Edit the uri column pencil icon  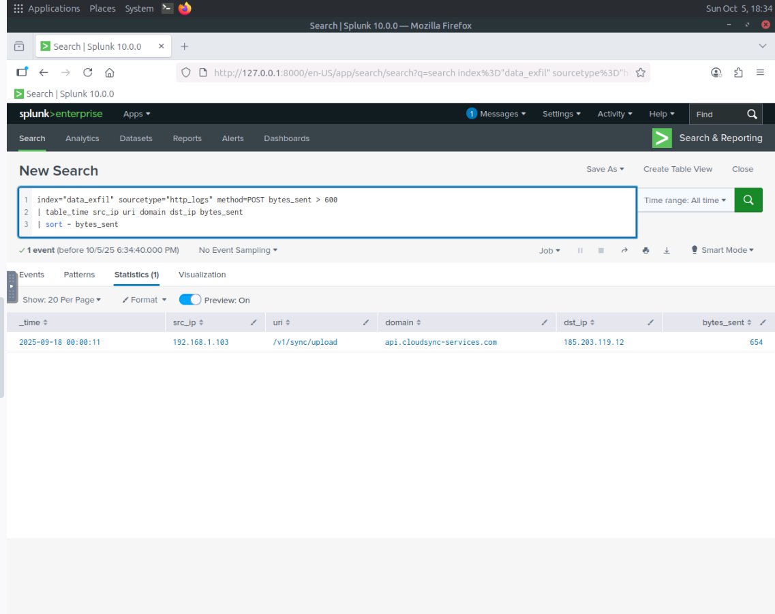pyautogui.click(x=366, y=322)
